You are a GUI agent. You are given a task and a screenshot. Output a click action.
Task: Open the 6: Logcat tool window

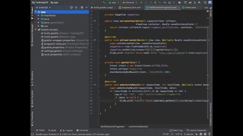[x=66, y=130]
